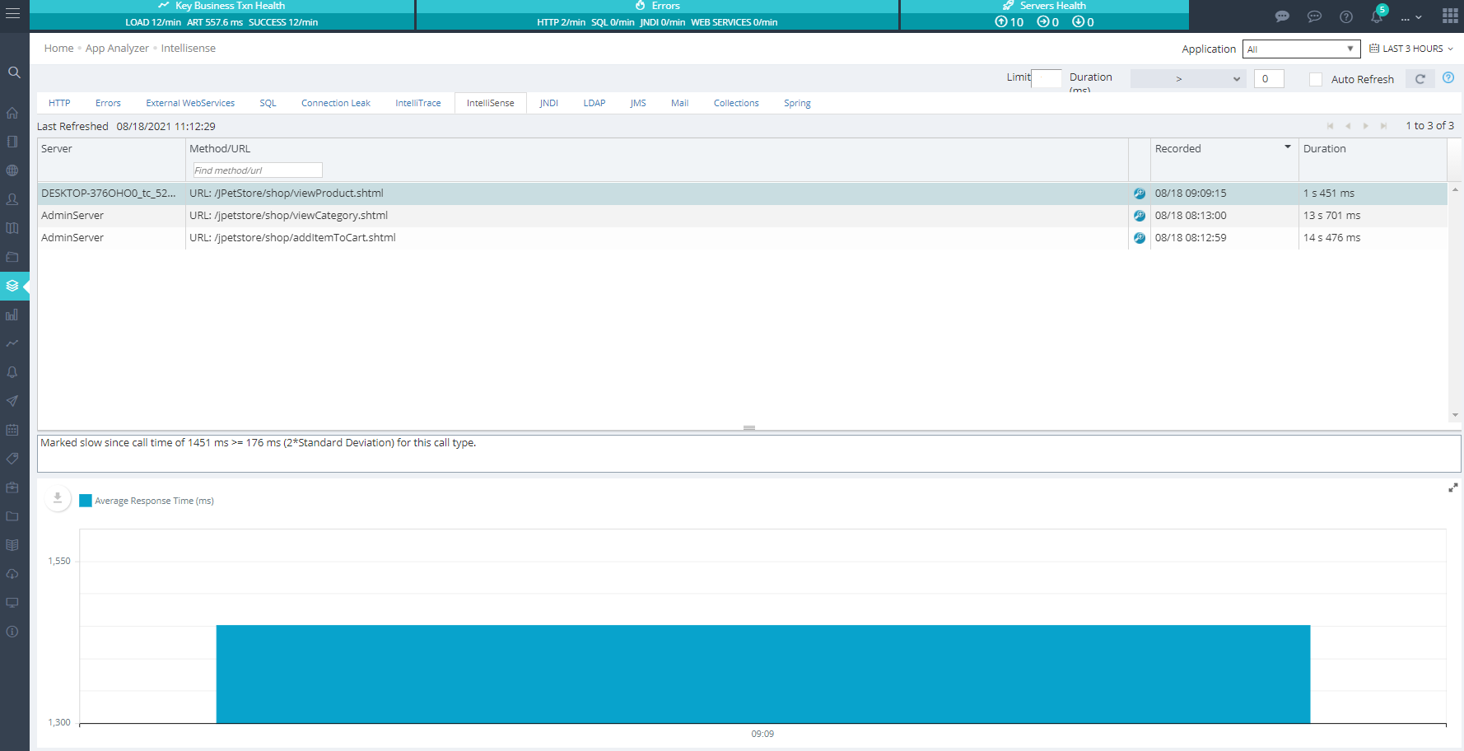Click the help icon in top bar
Viewport: 1464px width, 751px height.
click(x=1345, y=16)
